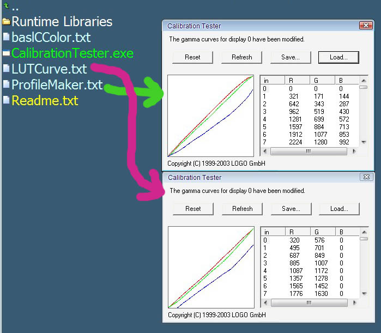Image resolution: width=381 pixels, height=333 pixels.
Task: Click Load... in the upper Calibration Tester
Action: pos(338,57)
